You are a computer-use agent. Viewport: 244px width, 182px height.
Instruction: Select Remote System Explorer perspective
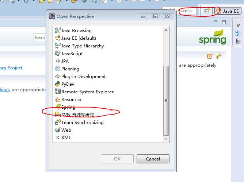(x=84, y=92)
